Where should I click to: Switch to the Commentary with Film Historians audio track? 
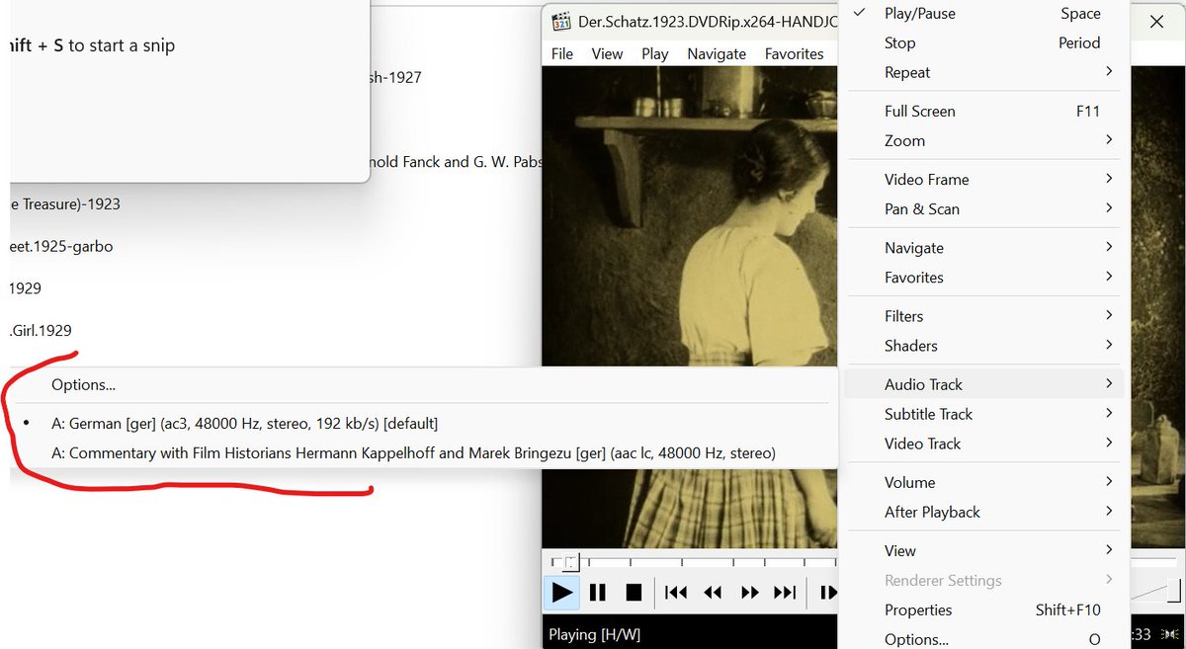pos(425,453)
